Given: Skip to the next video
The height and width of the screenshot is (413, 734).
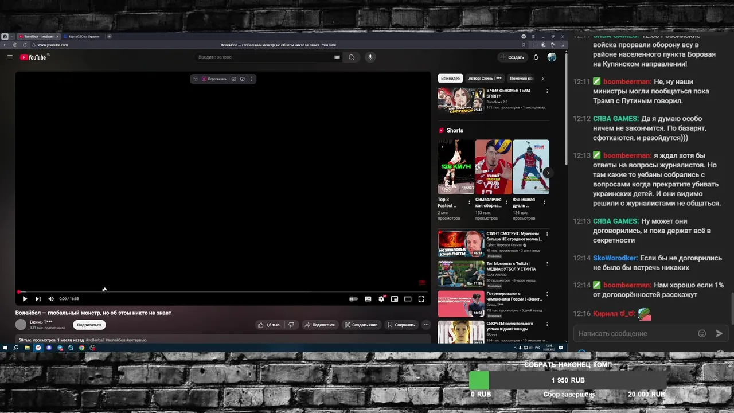Looking at the screenshot, I should 38,299.
